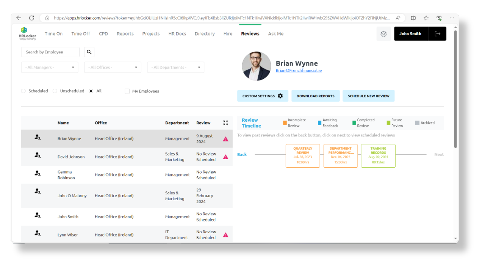
Task: Select the Quarterly Review timeline card
Action: 302,155
